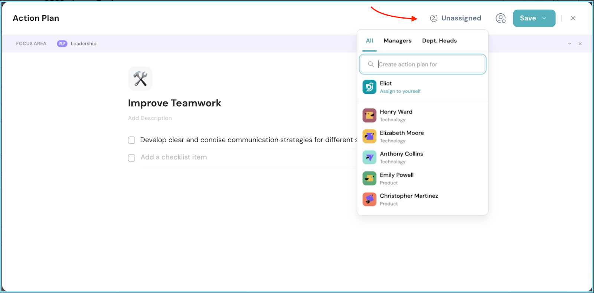Image resolution: width=594 pixels, height=293 pixels.
Task: Click the user settings icon beside Save
Action: point(500,18)
